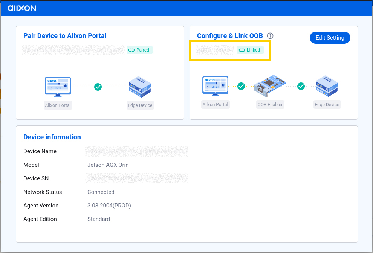This screenshot has width=373, height=253.
Task: Click the Paired status badge
Action: [x=139, y=50]
